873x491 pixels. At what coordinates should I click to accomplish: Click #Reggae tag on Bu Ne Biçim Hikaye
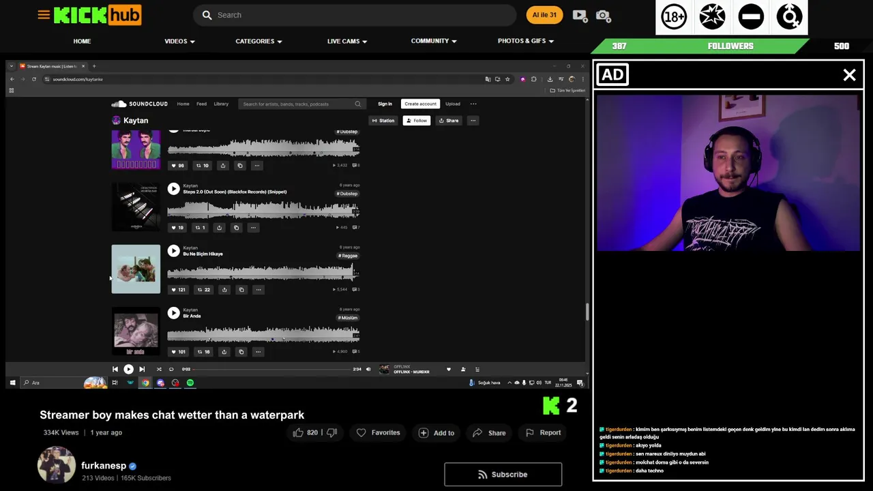(348, 256)
